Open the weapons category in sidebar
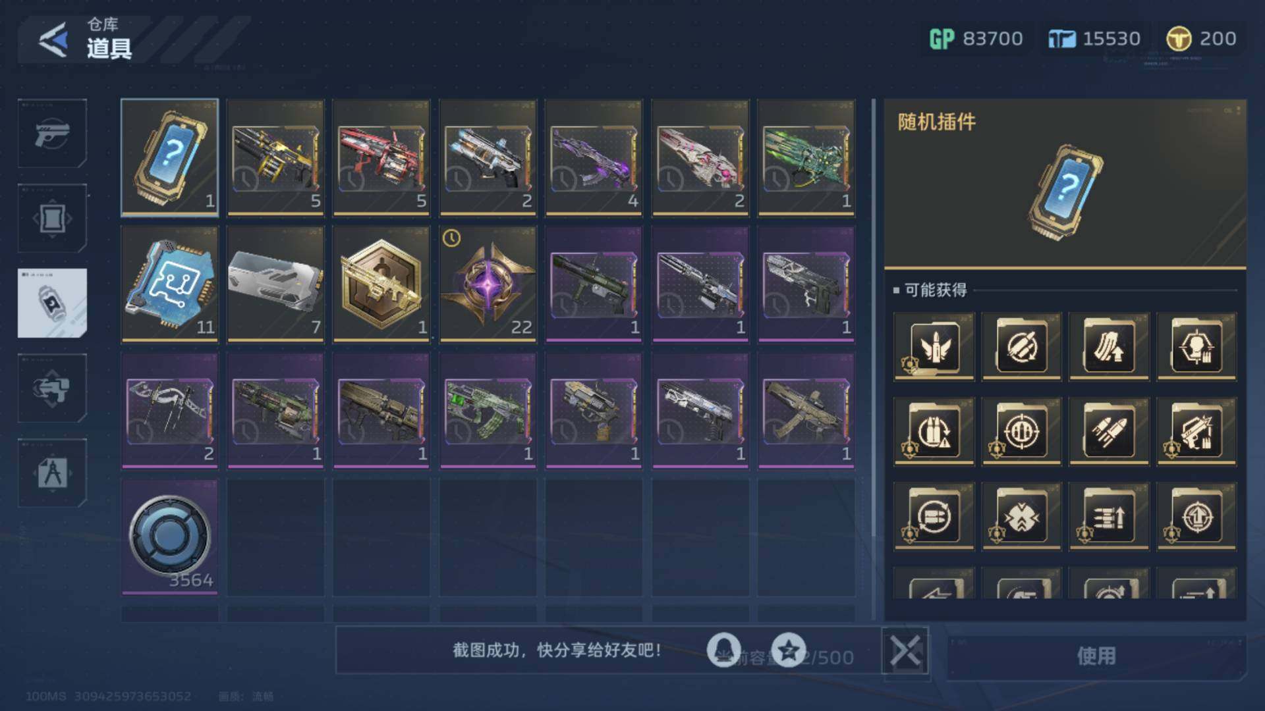1265x711 pixels. click(52, 133)
